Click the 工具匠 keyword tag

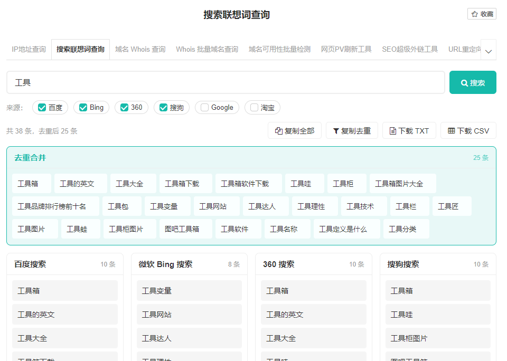pyautogui.click(x=452, y=206)
